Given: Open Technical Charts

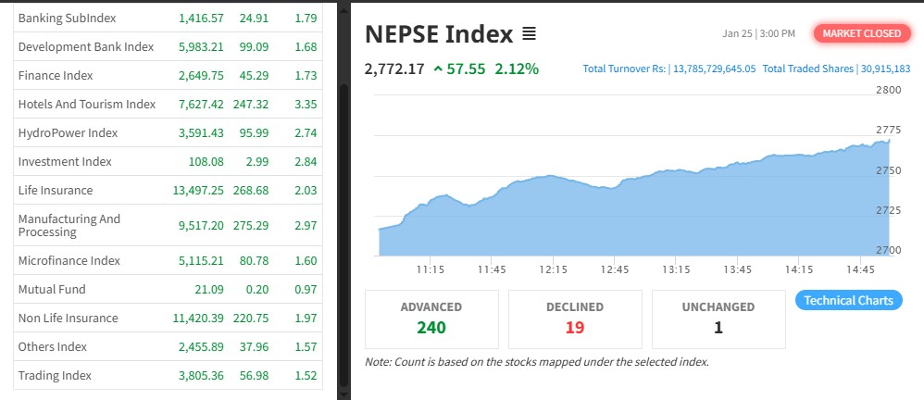Looking at the screenshot, I should (x=848, y=300).
